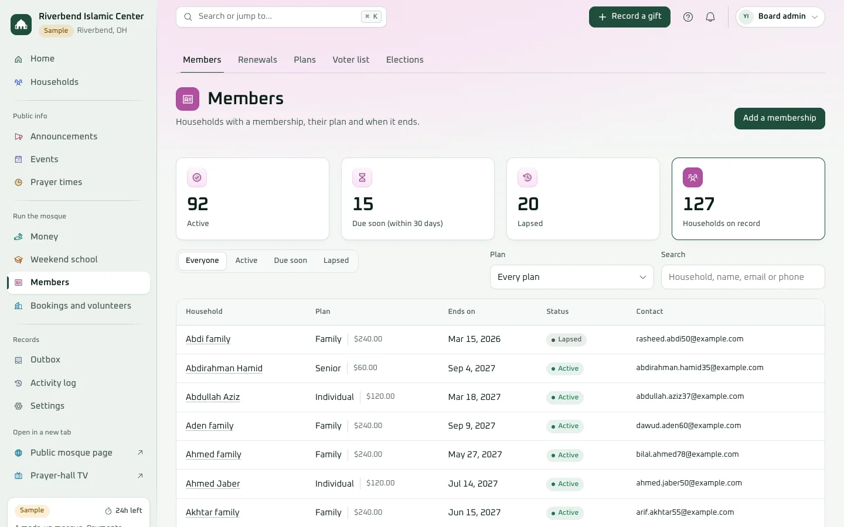Image resolution: width=844 pixels, height=527 pixels.
Task: Select the Members tab
Action: point(202,60)
